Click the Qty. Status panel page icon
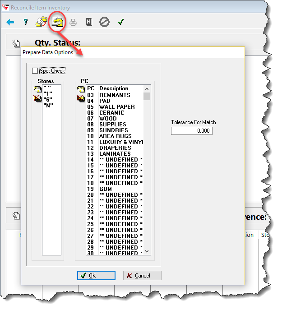 16,43
